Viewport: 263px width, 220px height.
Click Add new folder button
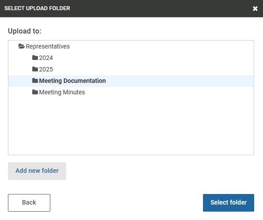pyautogui.click(x=37, y=171)
